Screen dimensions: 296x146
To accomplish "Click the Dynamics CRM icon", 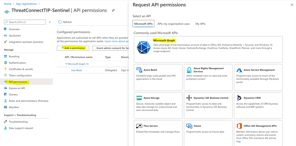I will click(x=239, y=98).
